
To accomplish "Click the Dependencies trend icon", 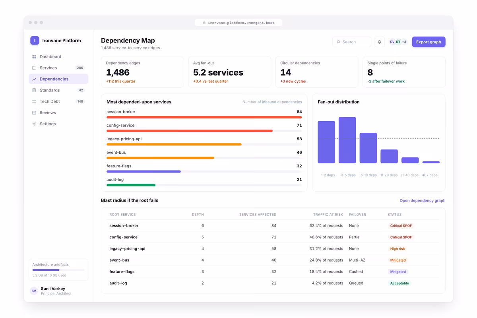I will pos(34,79).
